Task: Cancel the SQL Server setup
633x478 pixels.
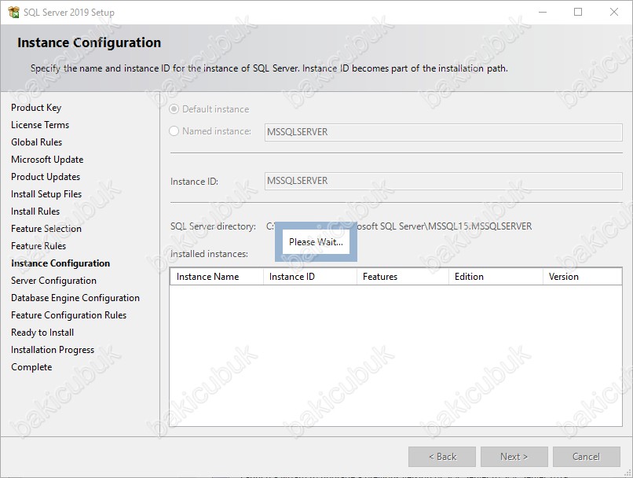Action: (586, 457)
